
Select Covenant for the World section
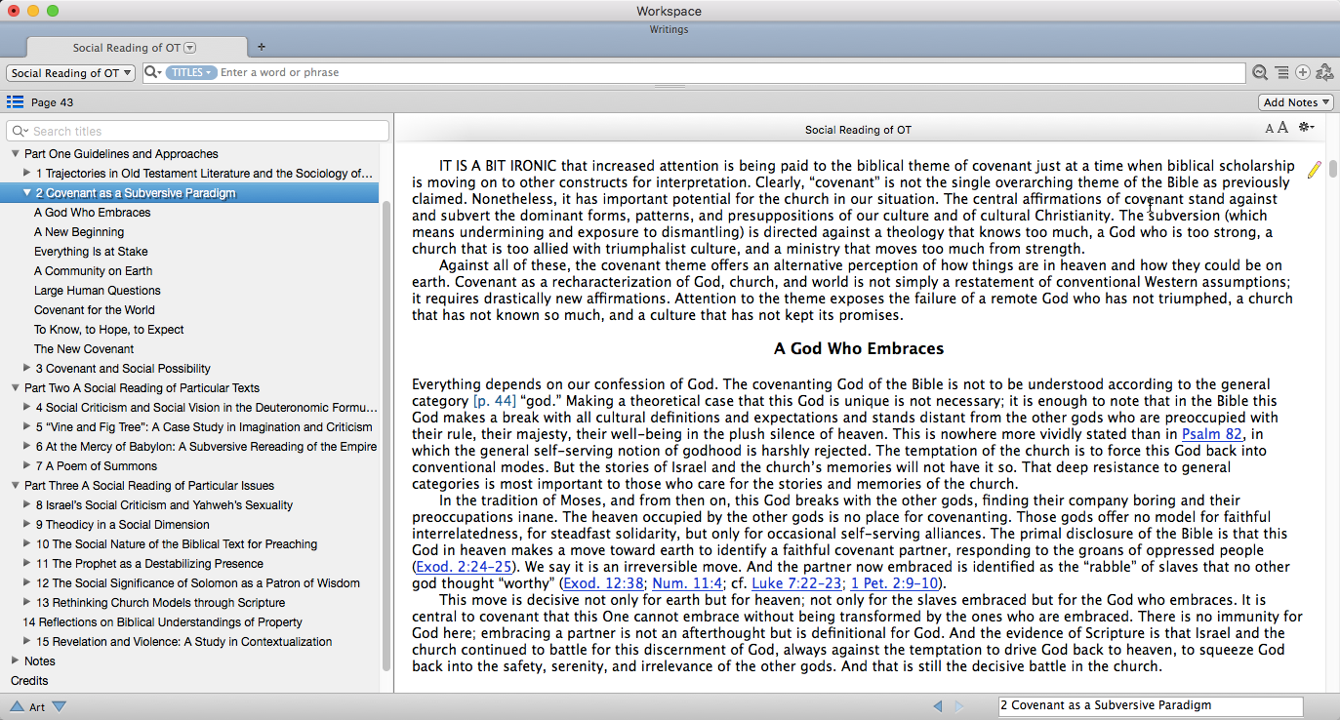[x=95, y=310]
